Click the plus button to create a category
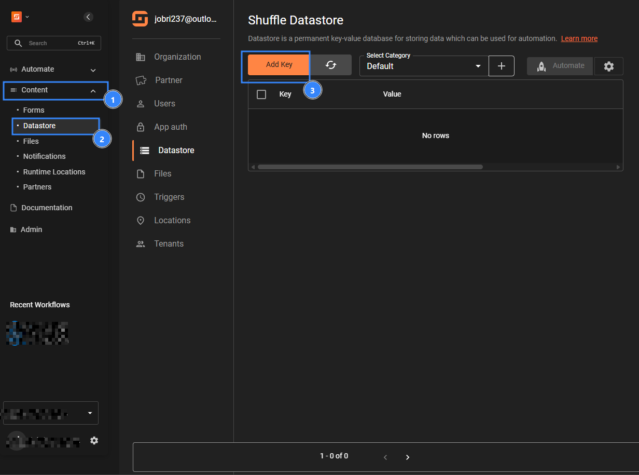639x475 pixels. coord(501,66)
